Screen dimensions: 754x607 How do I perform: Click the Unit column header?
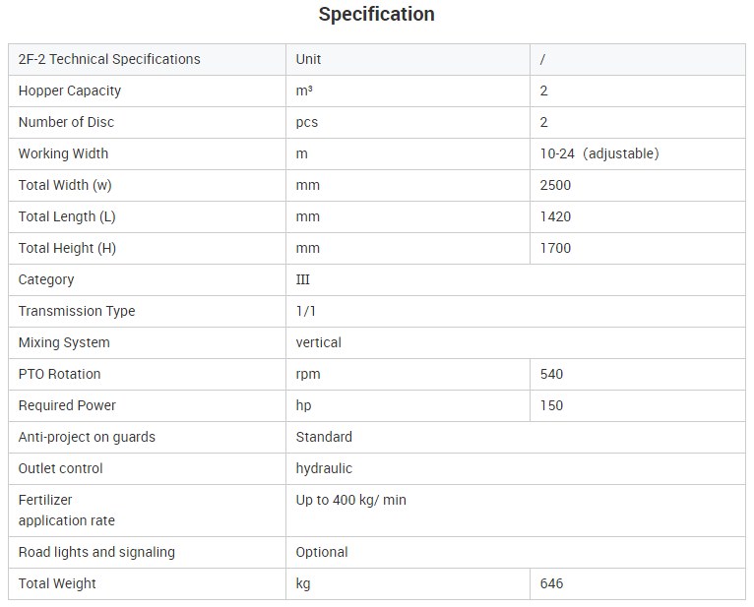click(408, 60)
